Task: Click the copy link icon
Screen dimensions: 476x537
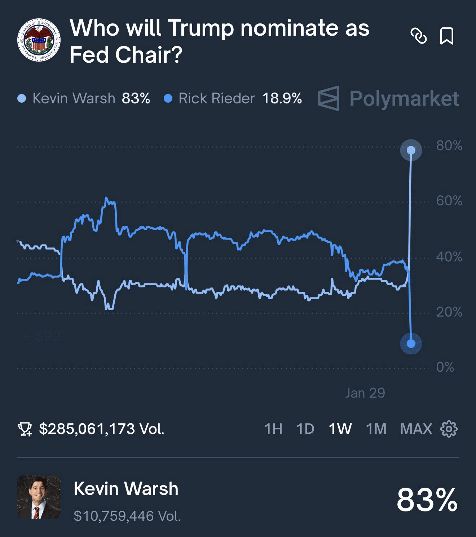Action: pos(419,36)
